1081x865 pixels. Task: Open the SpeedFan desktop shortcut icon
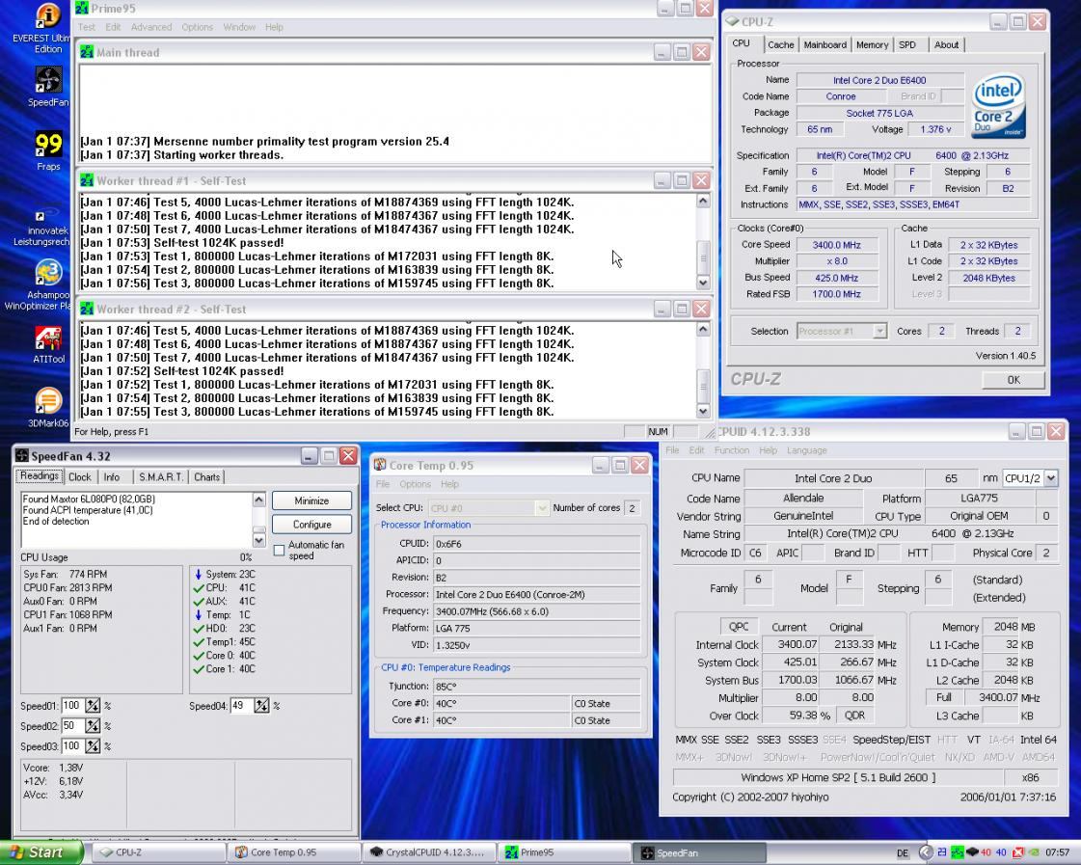pyautogui.click(x=48, y=80)
